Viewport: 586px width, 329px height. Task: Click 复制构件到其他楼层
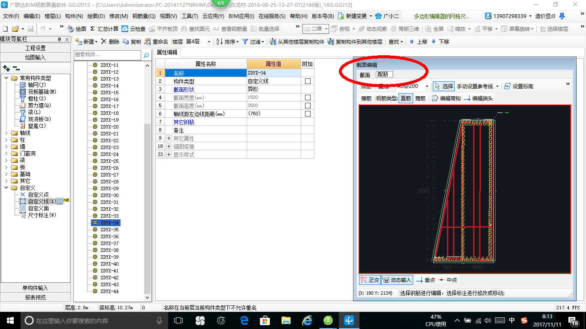[x=355, y=42]
